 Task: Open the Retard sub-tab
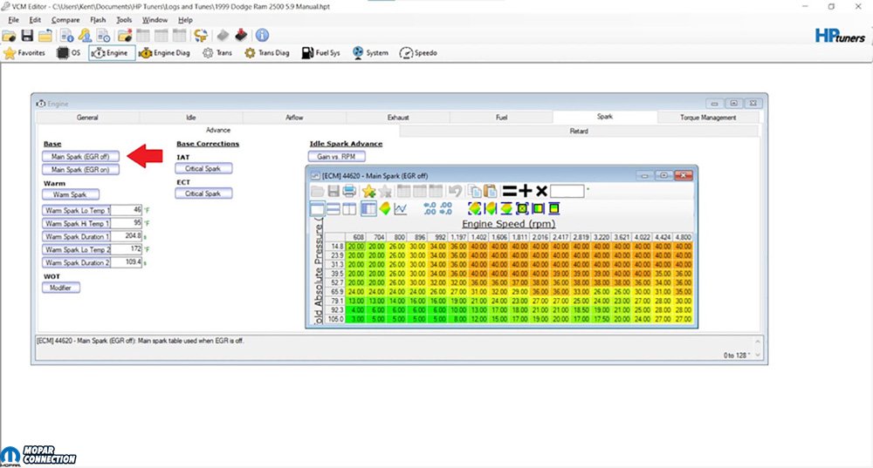[578, 131]
